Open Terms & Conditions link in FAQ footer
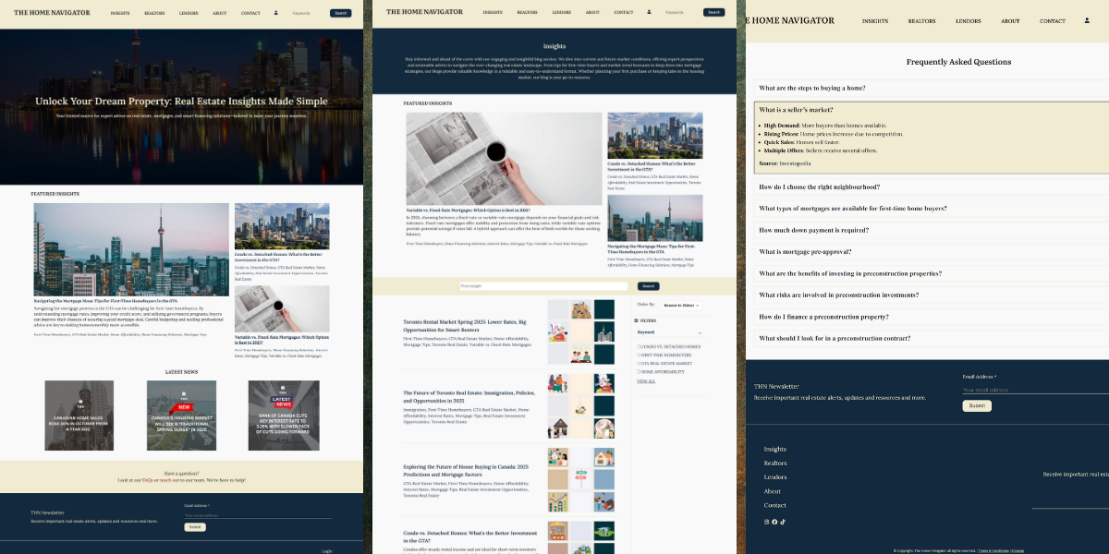Viewport: 1109px width, 554px height. (993, 550)
